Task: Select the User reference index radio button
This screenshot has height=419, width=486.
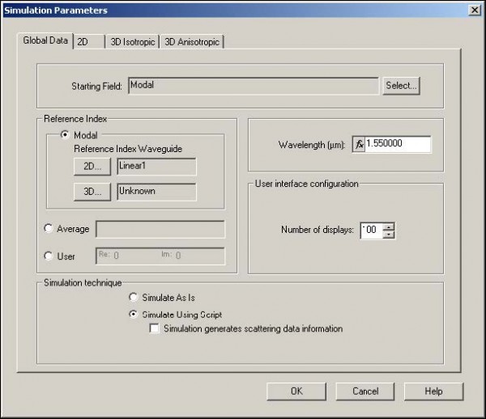Action: pyautogui.click(x=49, y=256)
